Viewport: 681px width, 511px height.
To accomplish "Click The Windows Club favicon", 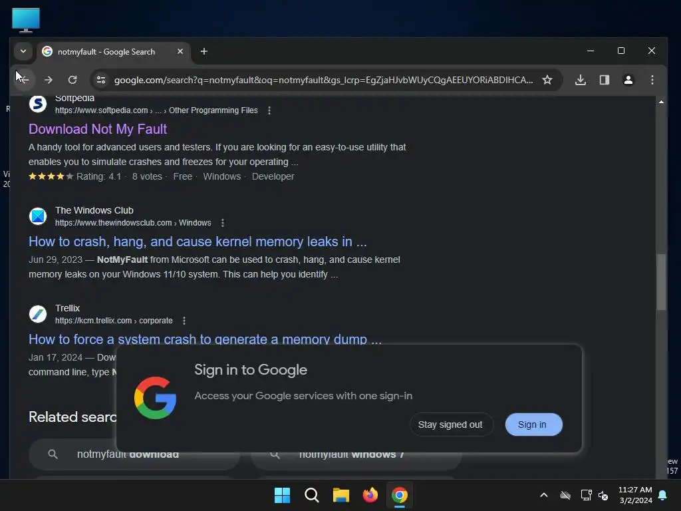I will coord(38,216).
